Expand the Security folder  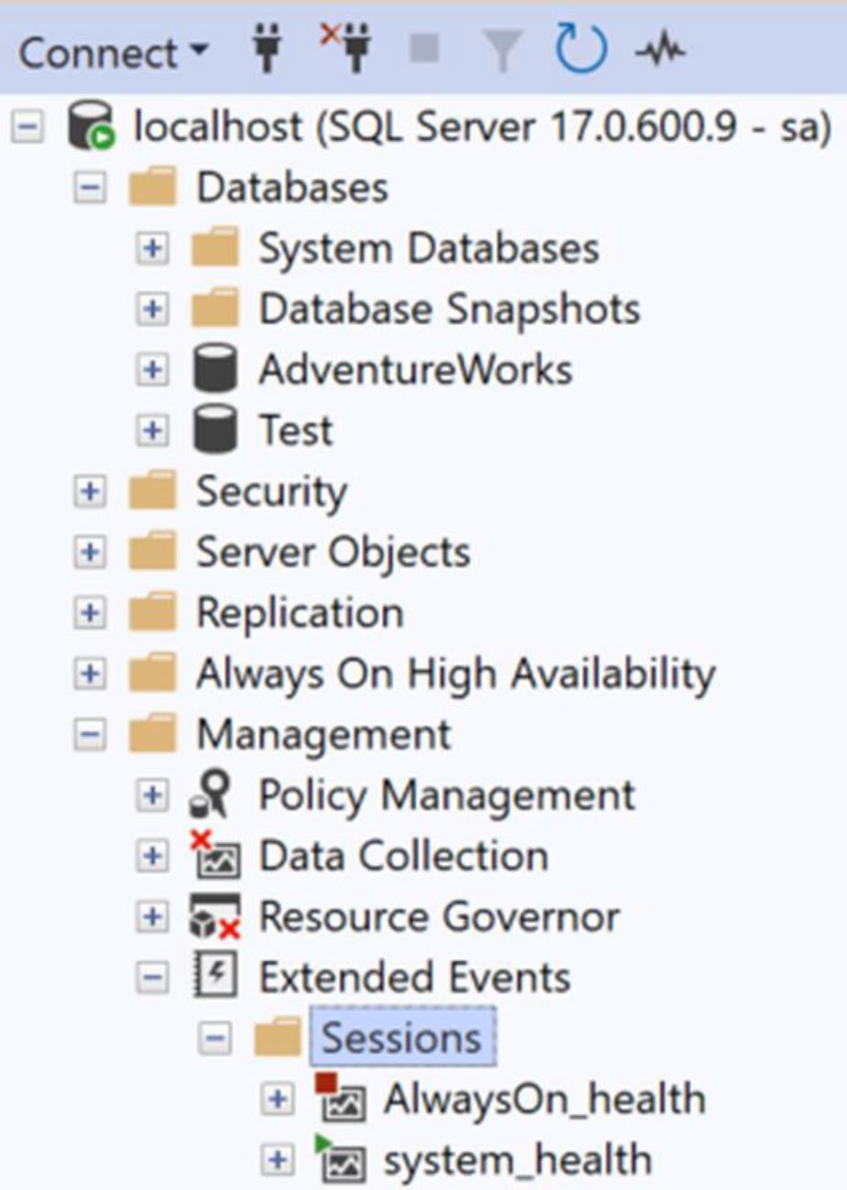click(90, 492)
